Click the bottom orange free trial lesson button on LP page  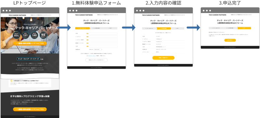click(x=30, y=109)
